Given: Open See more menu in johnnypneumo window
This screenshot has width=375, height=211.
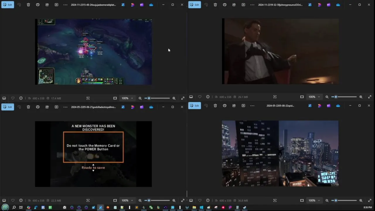Looking at the screenshot, I should 252,5.
